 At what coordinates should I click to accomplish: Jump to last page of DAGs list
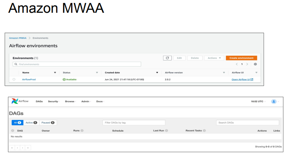click(x=28, y=148)
